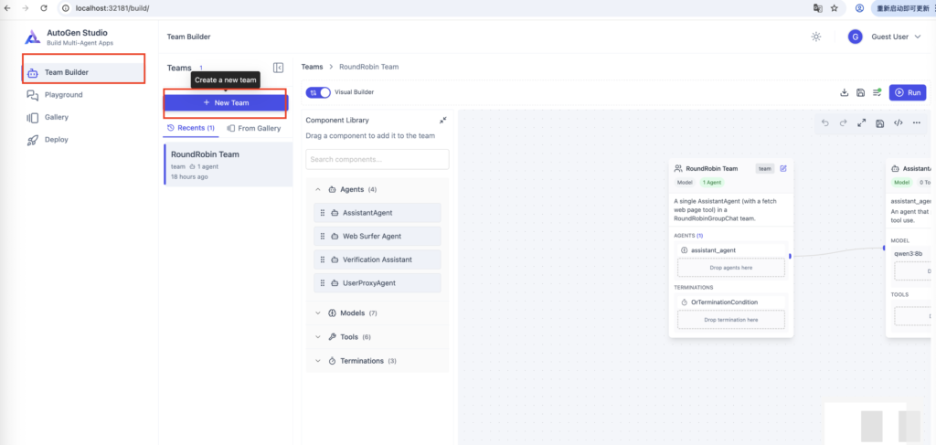The height and width of the screenshot is (445, 936).
Task: Click the save icon on canvas toolbar
Action: [x=880, y=123]
